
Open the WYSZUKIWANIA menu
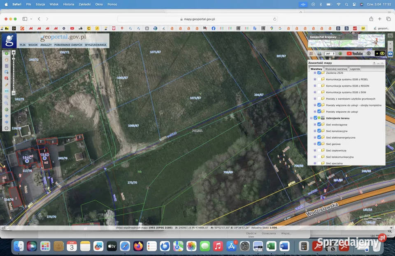click(95, 45)
